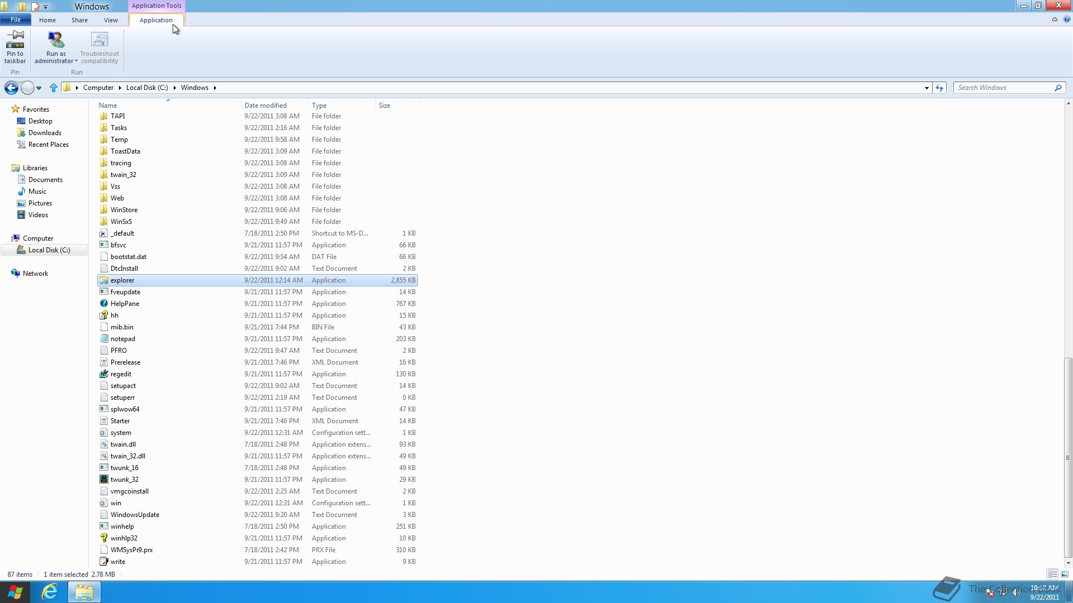Expand recent locations dropdown arrow

39,88
